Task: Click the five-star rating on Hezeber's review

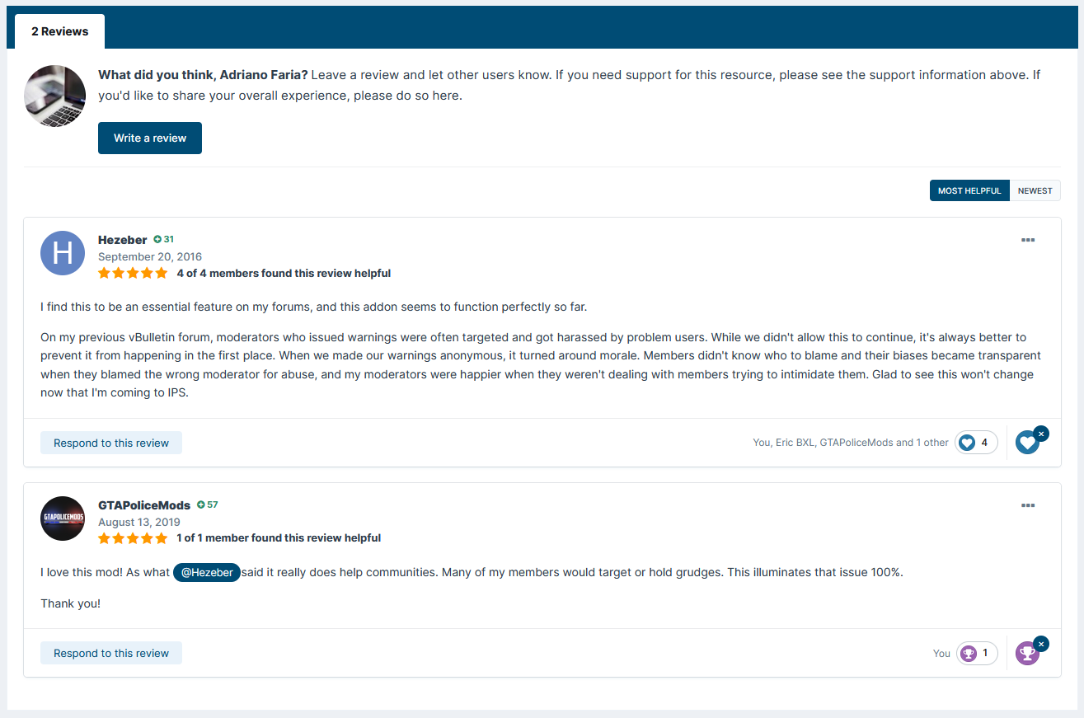Action: tap(132, 273)
